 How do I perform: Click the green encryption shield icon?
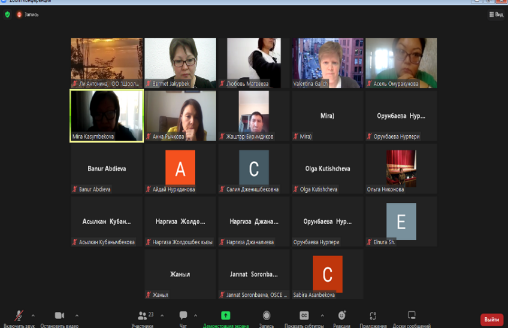point(7,14)
